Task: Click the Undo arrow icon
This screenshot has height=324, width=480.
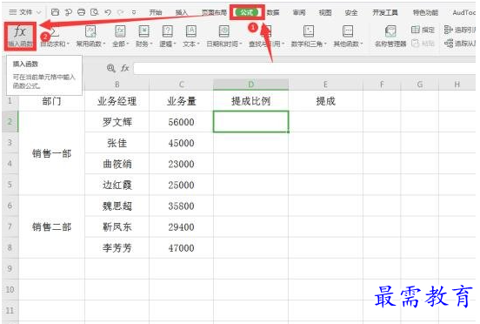Action: tap(108, 12)
